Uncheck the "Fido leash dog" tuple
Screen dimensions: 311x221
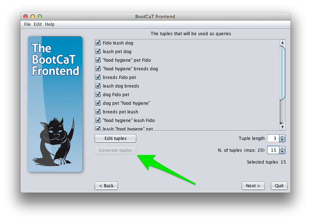click(98, 43)
